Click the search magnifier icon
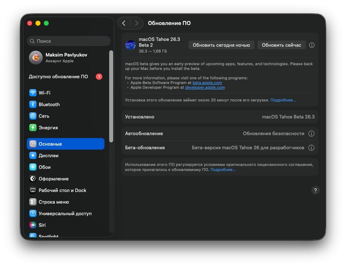 pos(32,41)
